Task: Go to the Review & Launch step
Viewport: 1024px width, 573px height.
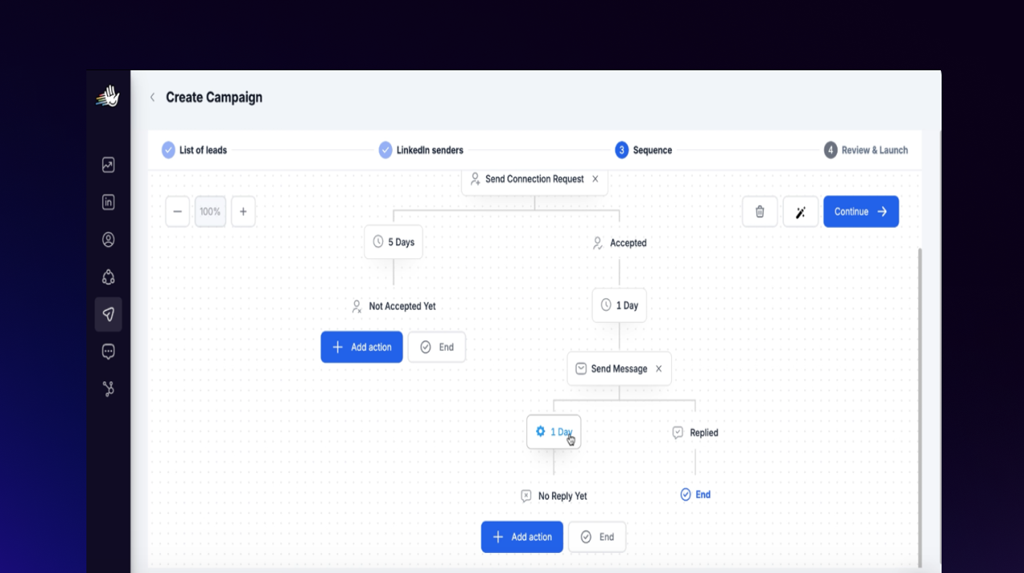Action: [x=866, y=150]
